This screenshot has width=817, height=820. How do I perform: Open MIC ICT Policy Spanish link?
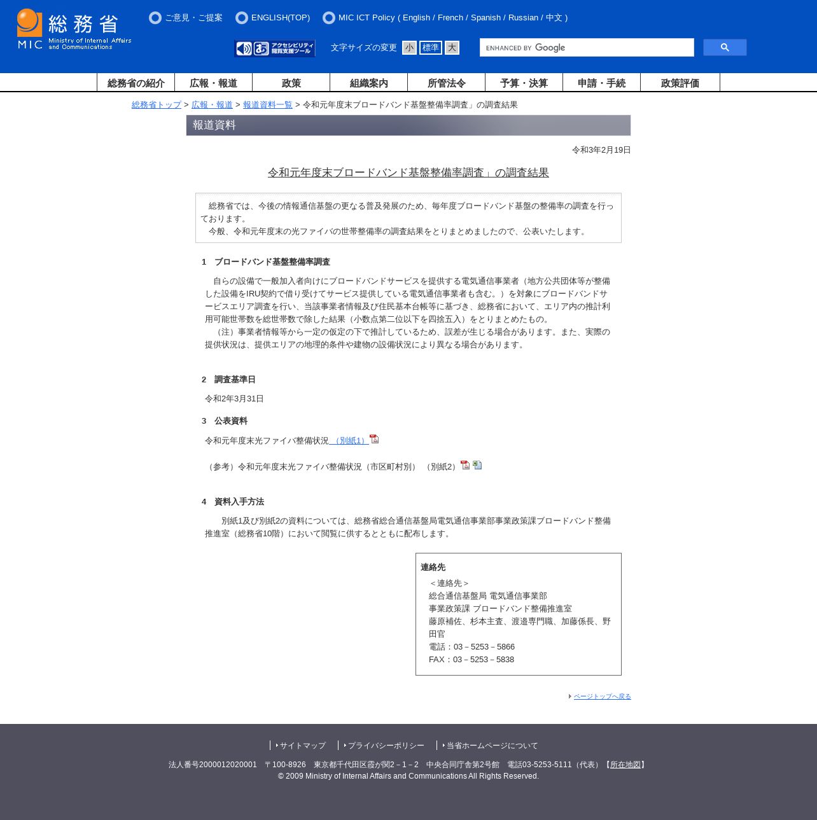pyautogui.click(x=485, y=18)
